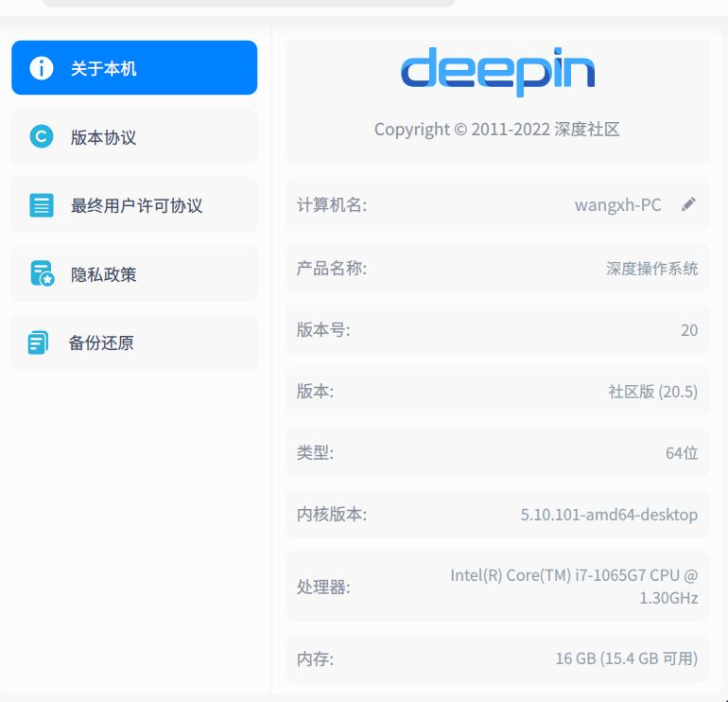This screenshot has height=702, width=728.
Task: Click kernel version 5.10.101-amd64-desktop
Action: (x=609, y=515)
